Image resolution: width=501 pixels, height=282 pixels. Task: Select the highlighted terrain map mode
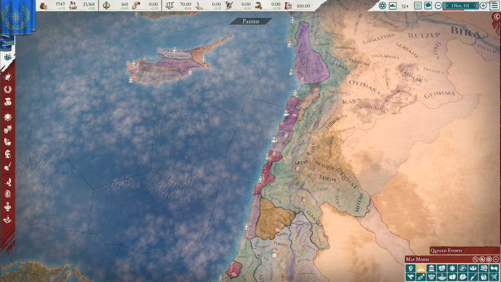click(x=421, y=268)
